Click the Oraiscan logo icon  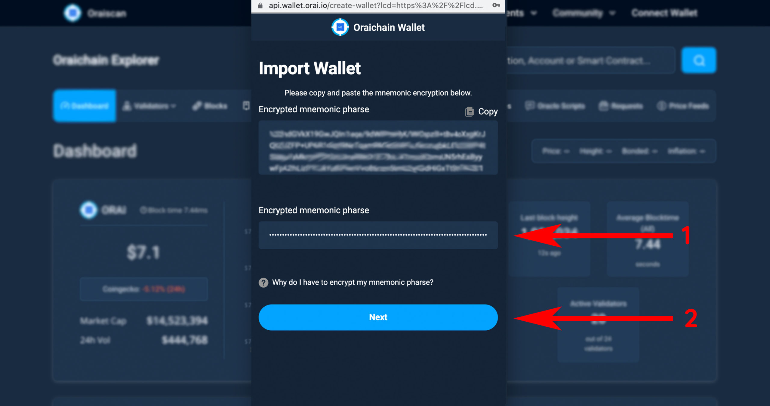click(72, 13)
